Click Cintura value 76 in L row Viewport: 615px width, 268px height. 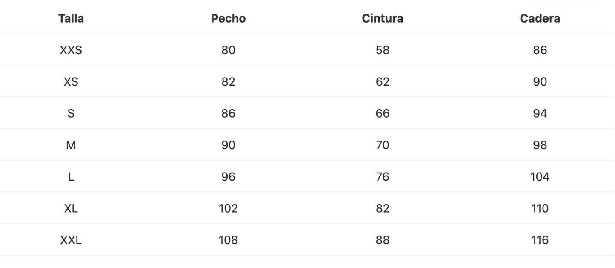[383, 177]
